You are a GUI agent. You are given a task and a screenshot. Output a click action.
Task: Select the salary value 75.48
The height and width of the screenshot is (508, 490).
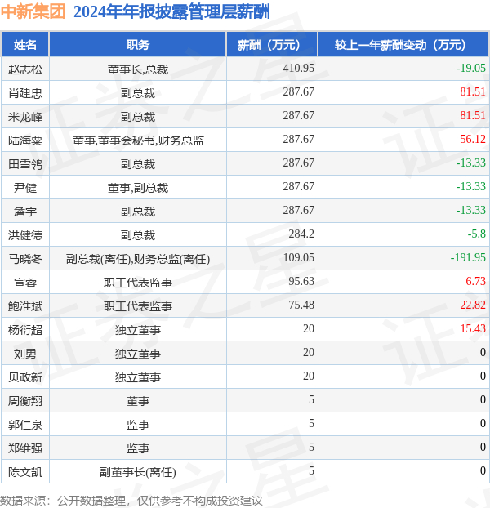coord(301,305)
